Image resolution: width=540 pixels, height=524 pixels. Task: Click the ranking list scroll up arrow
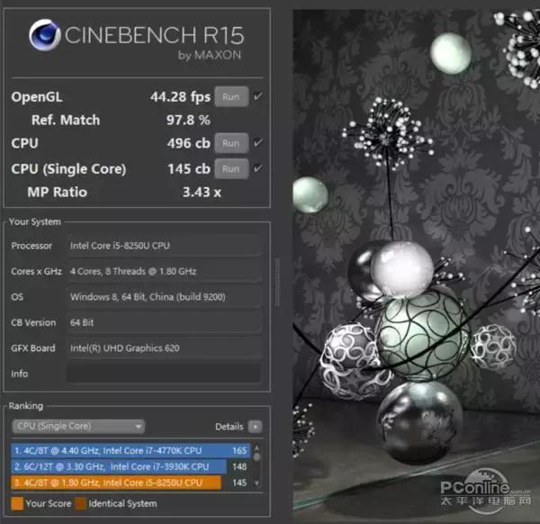click(x=256, y=447)
